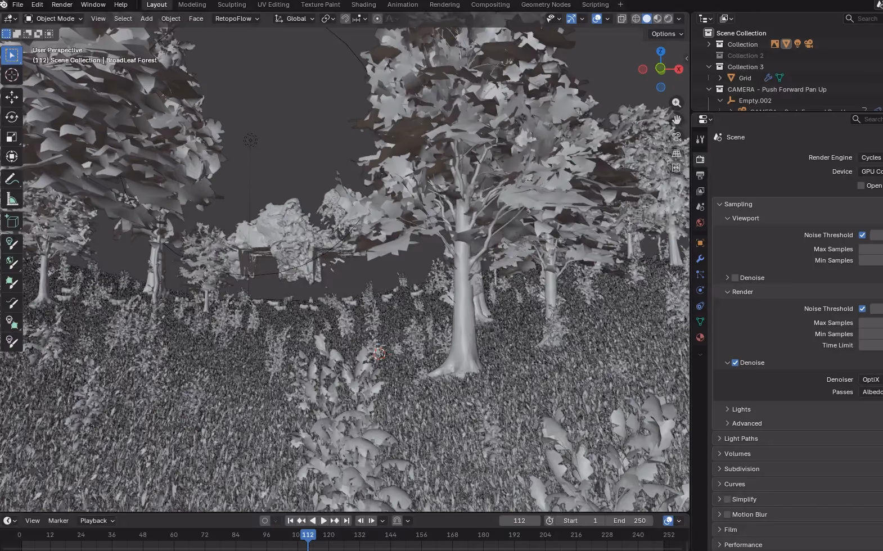Open the Modifiers wrench properties tab

[700, 259]
